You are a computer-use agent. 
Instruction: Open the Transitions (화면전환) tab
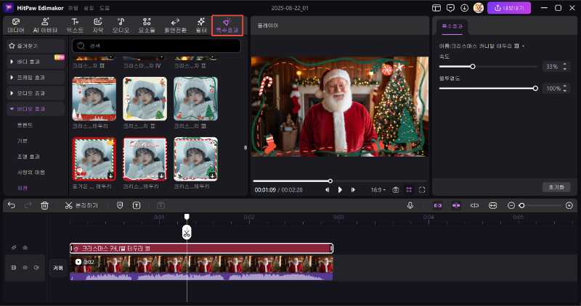pyautogui.click(x=175, y=25)
